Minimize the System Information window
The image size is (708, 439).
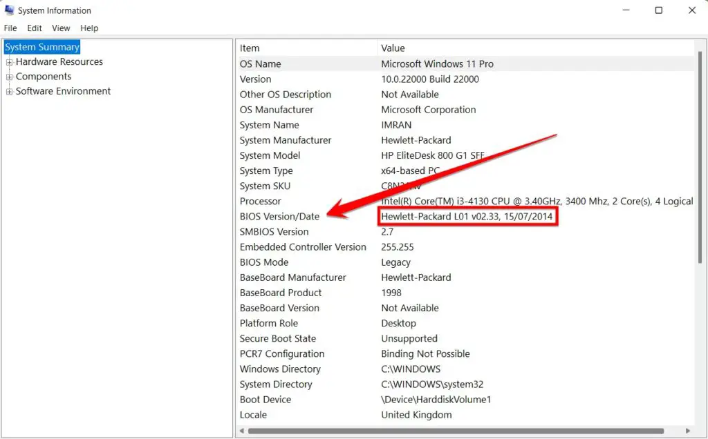pos(626,10)
